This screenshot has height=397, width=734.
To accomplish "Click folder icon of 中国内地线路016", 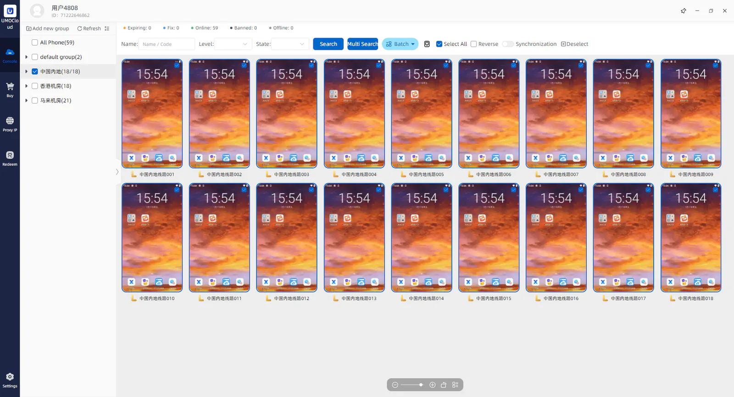I will pos(538,298).
